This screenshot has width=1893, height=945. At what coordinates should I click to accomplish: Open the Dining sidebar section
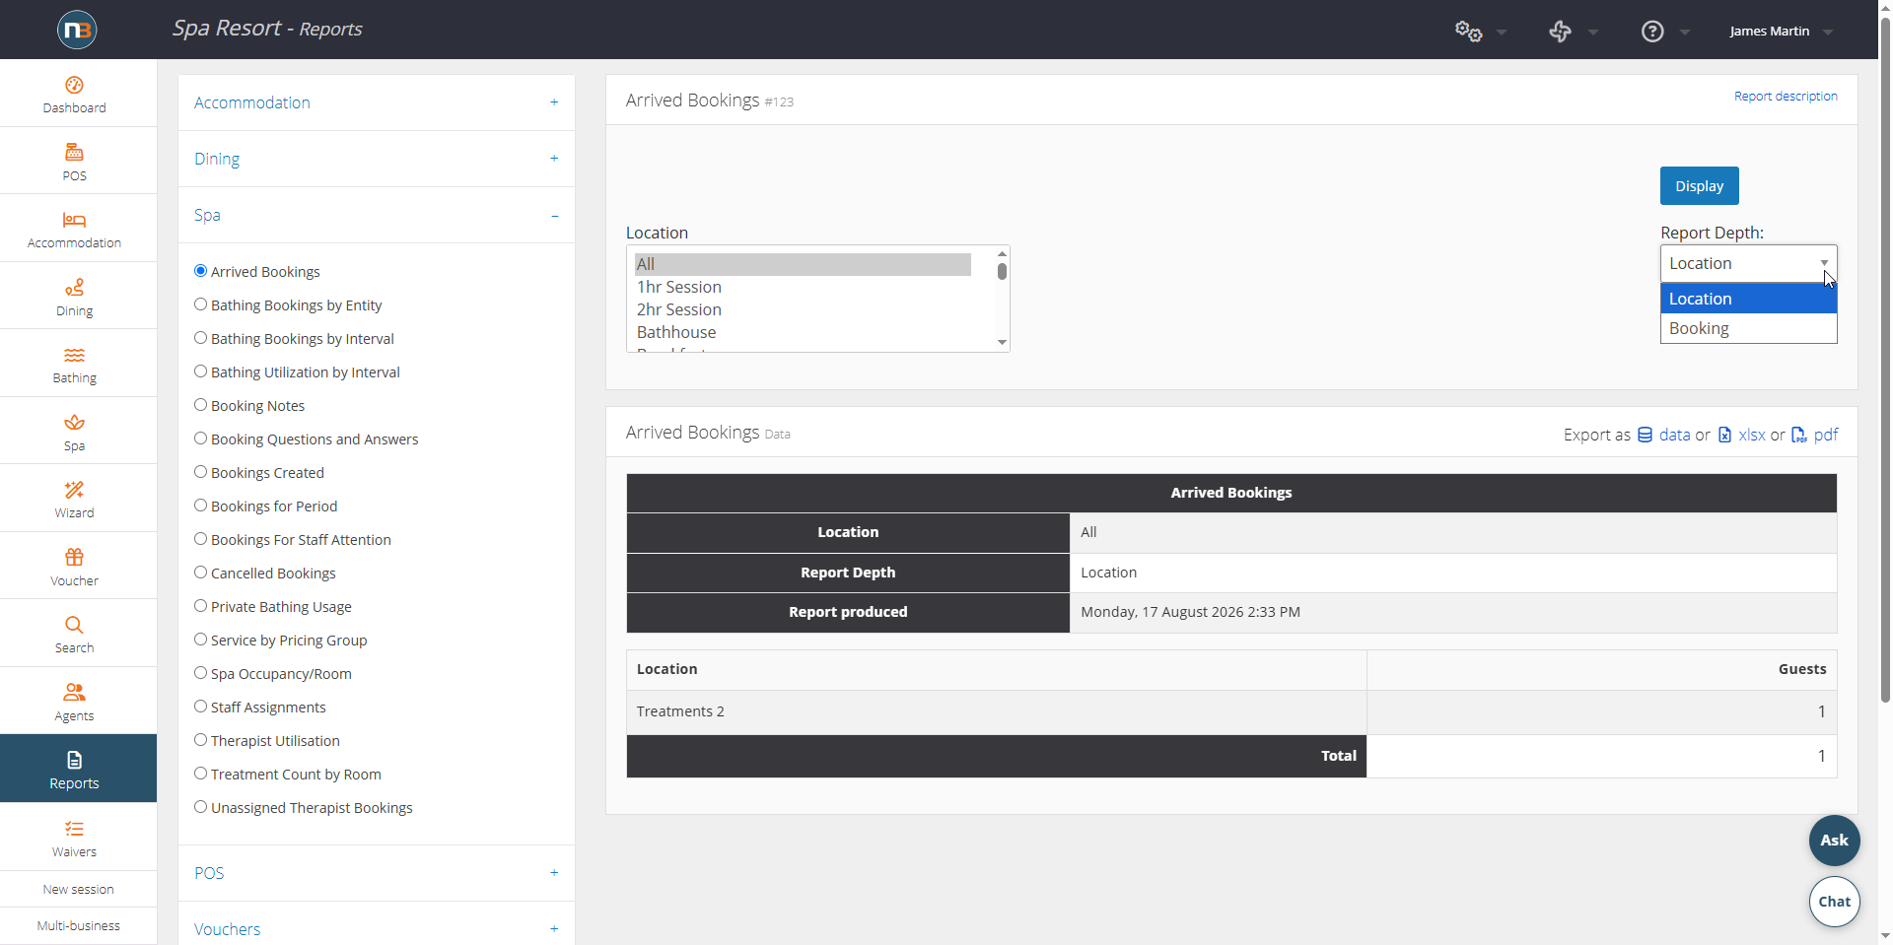(x=75, y=298)
